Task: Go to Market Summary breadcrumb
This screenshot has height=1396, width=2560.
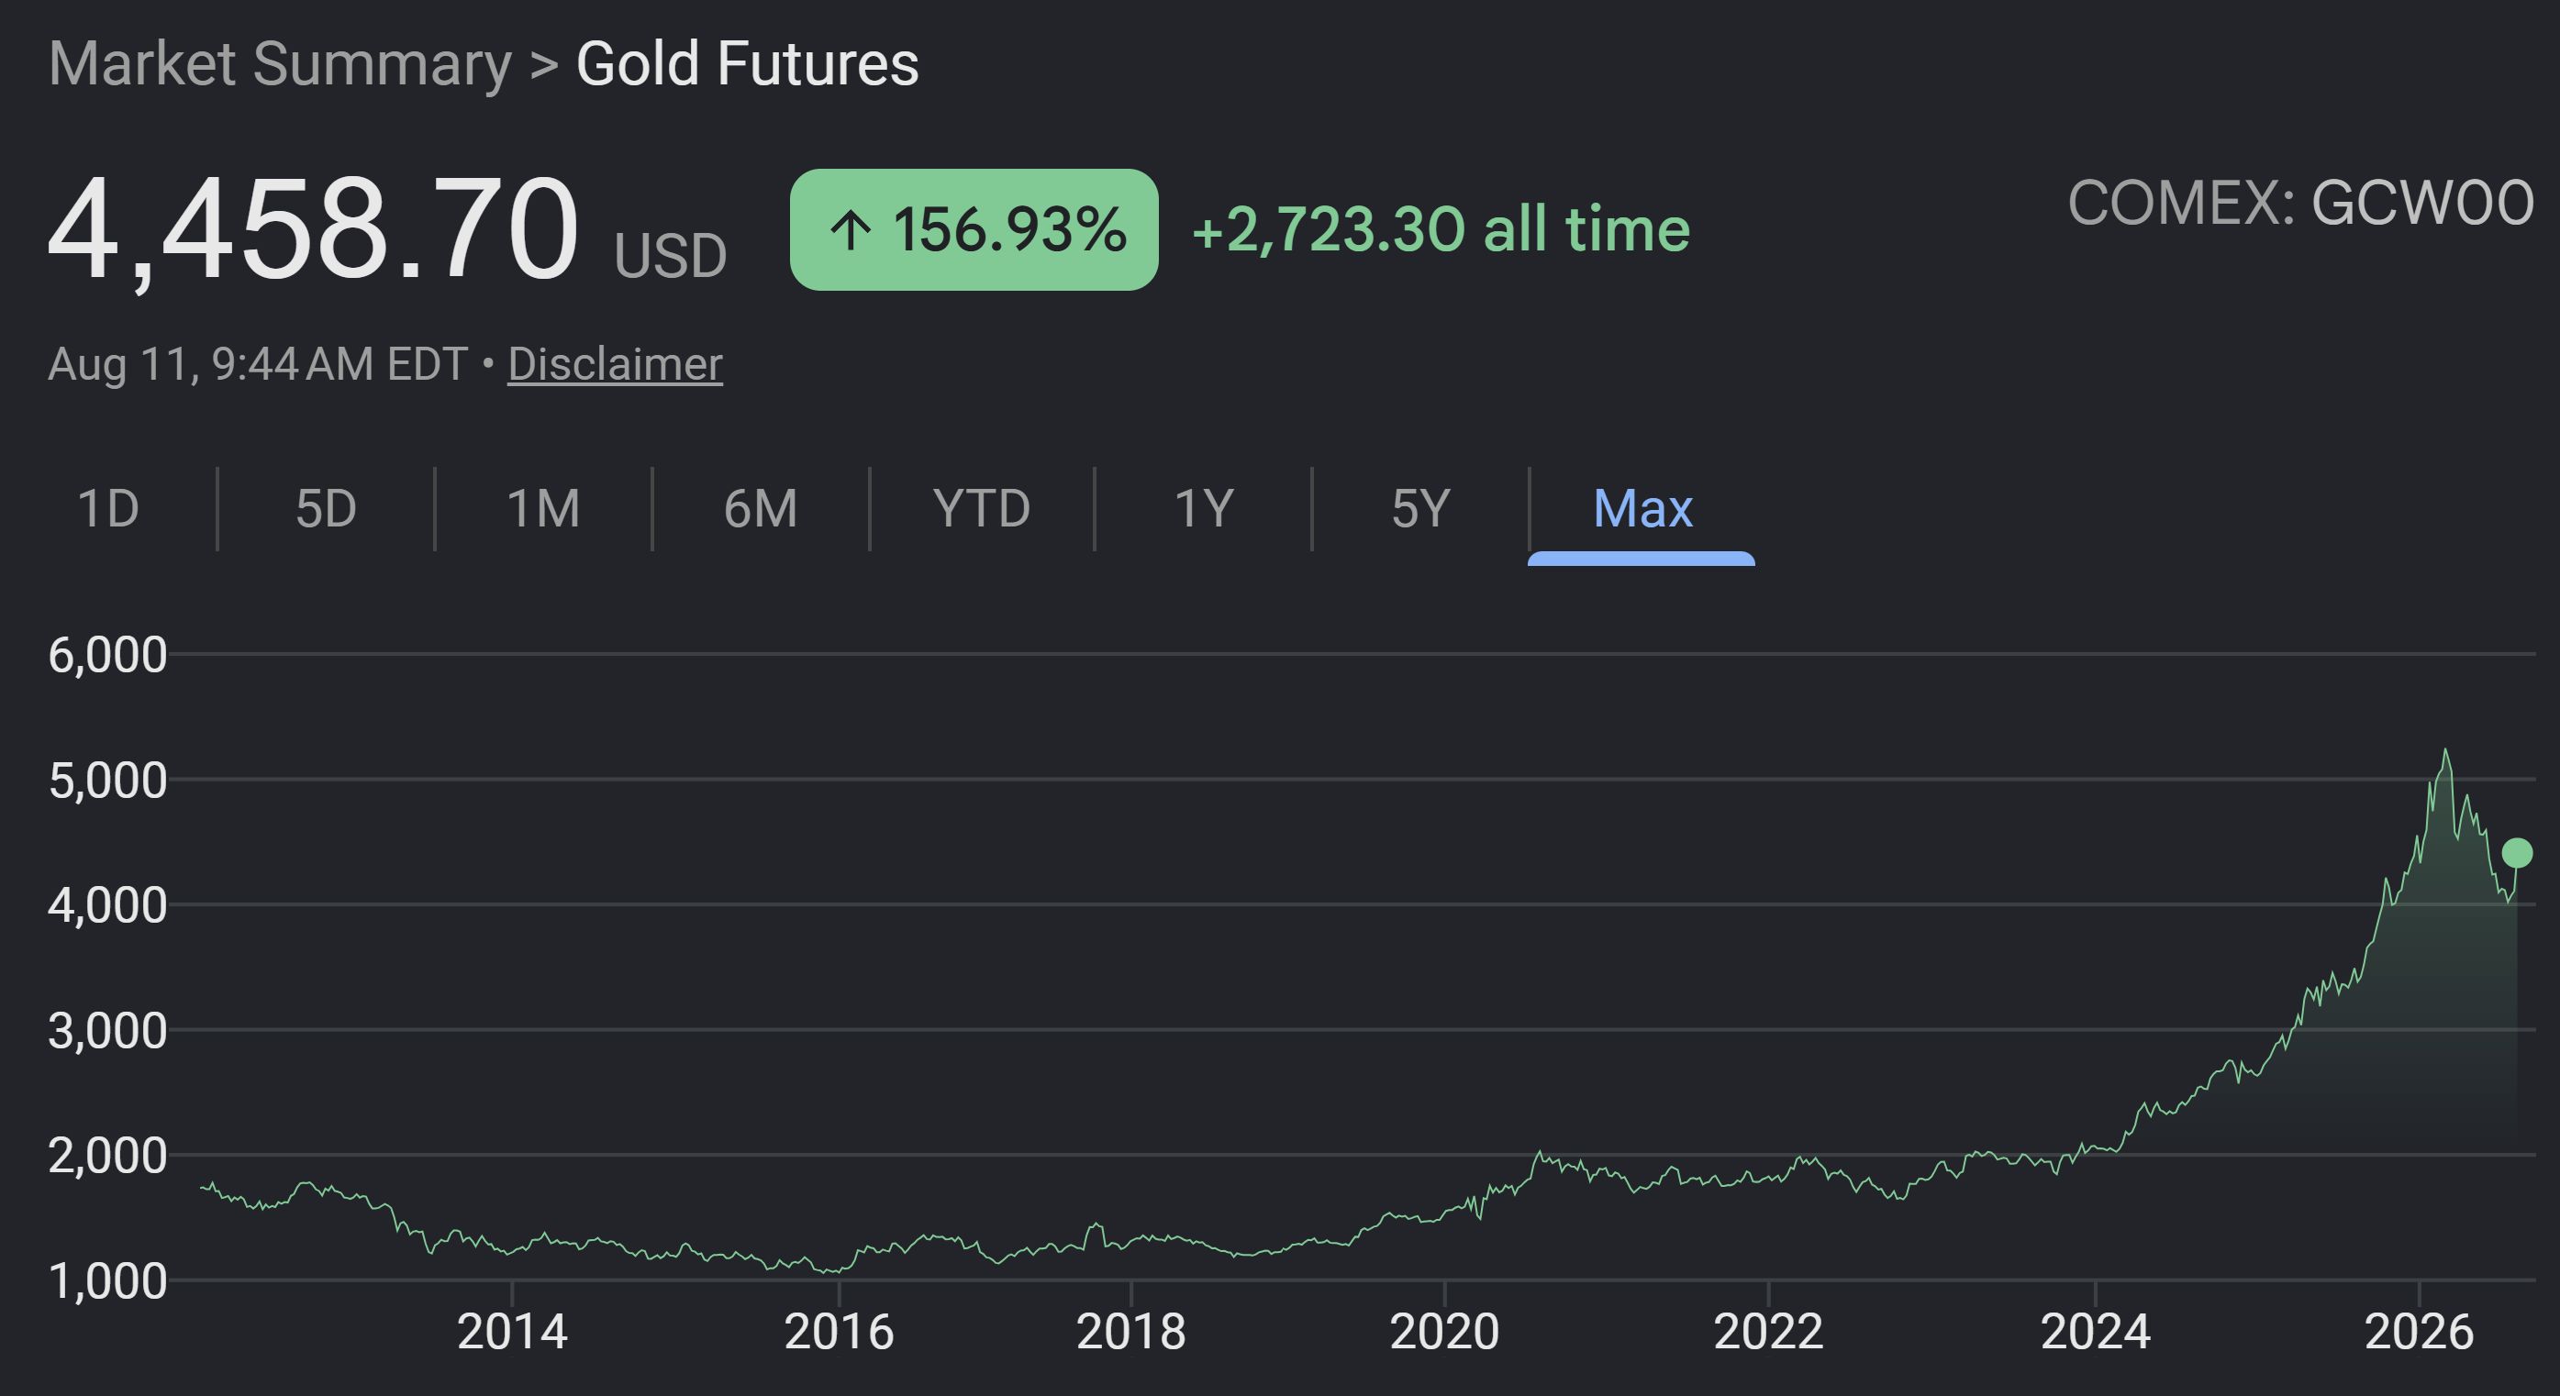Action: tap(280, 63)
